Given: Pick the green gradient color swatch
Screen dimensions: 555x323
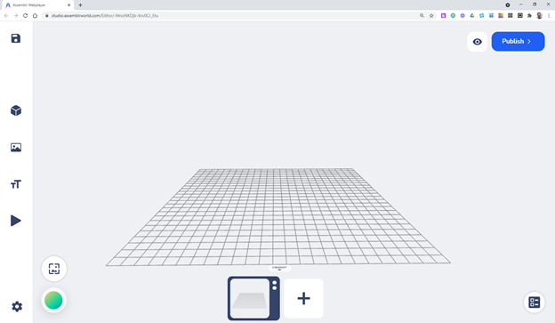Looking at the screenshot, I should 53,301.
